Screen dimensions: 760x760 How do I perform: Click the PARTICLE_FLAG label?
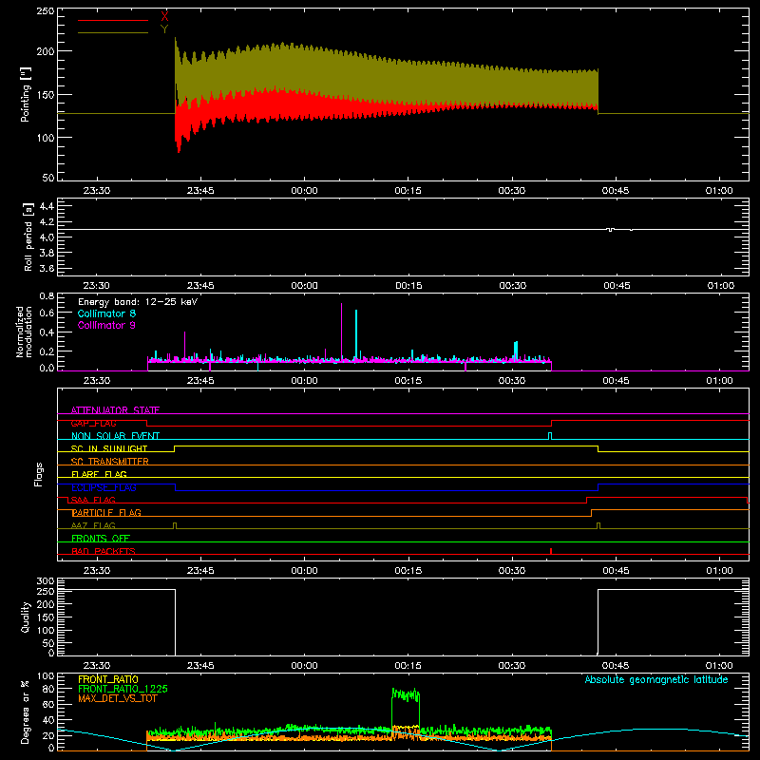[106, 512]
